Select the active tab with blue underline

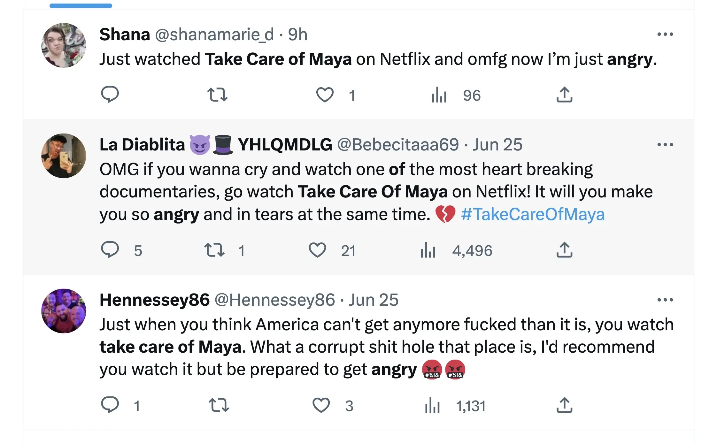tap(81, 5)
